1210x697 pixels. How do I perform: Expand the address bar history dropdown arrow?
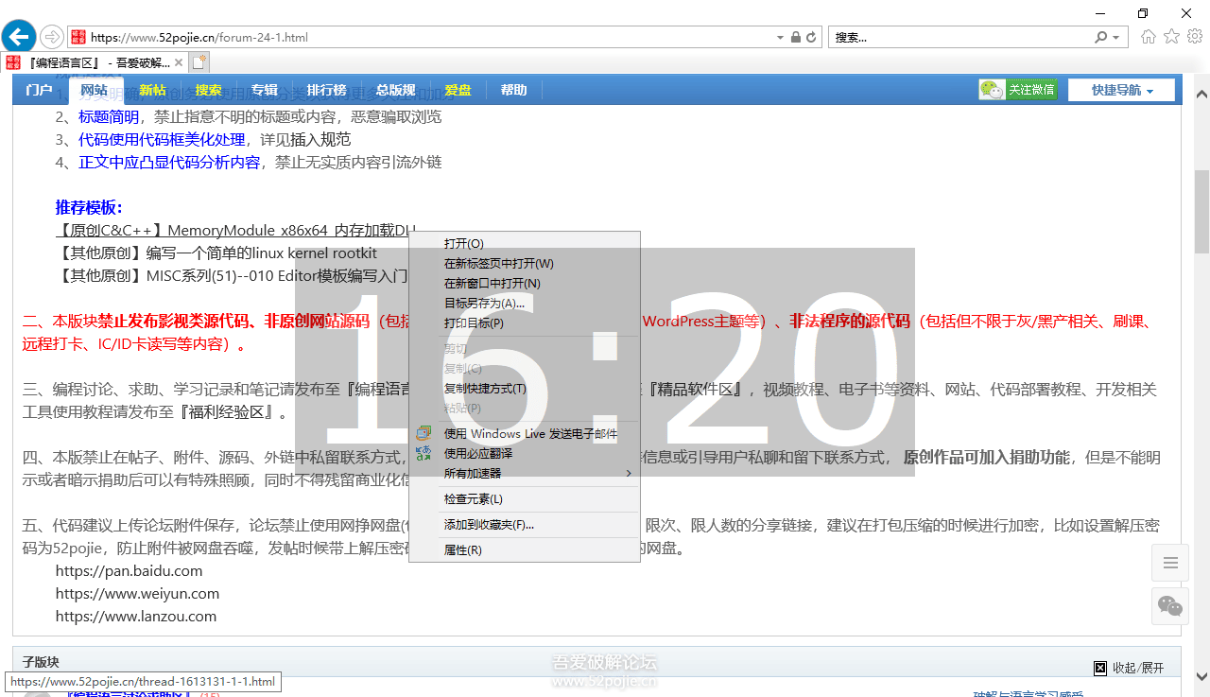[780, 38]
